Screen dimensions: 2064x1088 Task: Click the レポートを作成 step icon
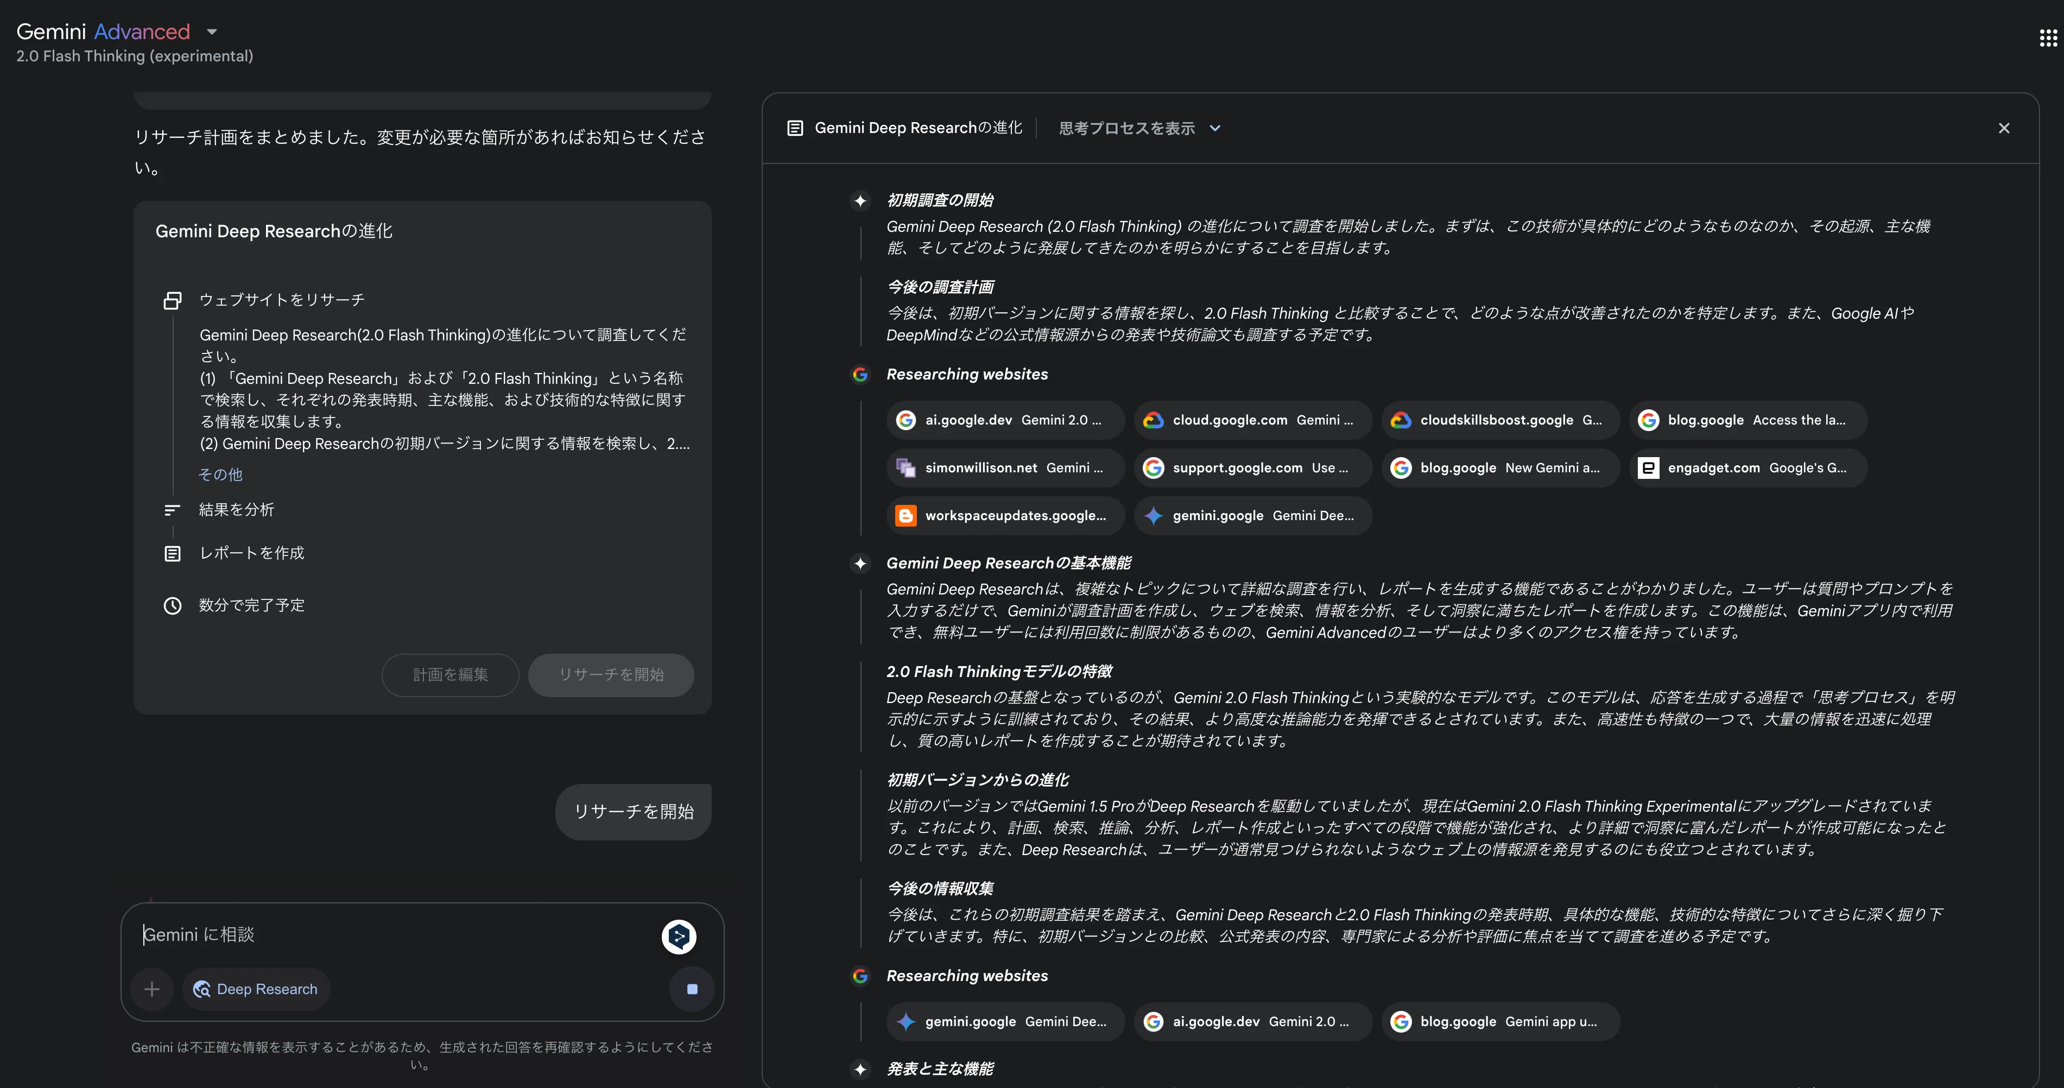[172, 554]
